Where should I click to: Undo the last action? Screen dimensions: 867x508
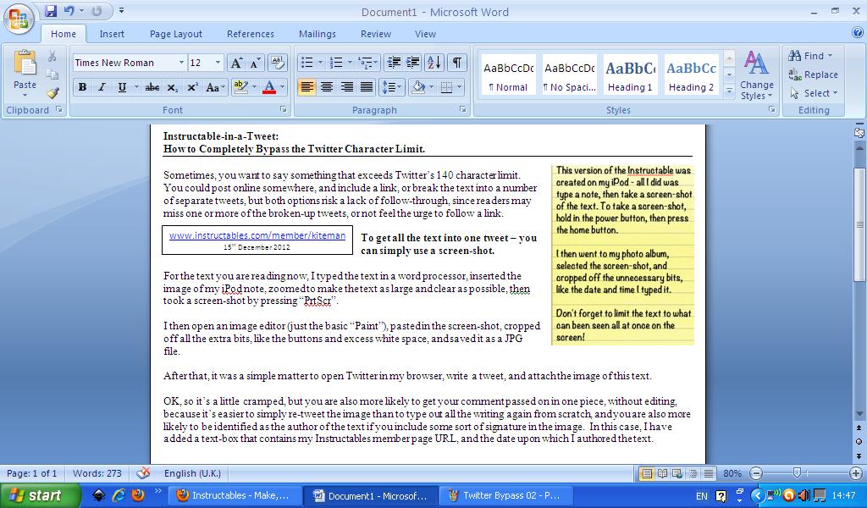[69, 11]
